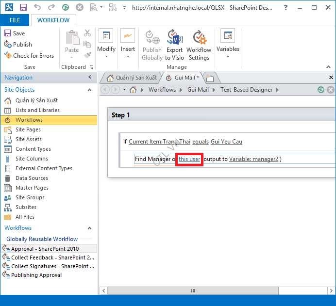Open the Modify dropdown
The width and height of the screenshot is (336, 306).
pyautogui.click(x=106, y=45)
